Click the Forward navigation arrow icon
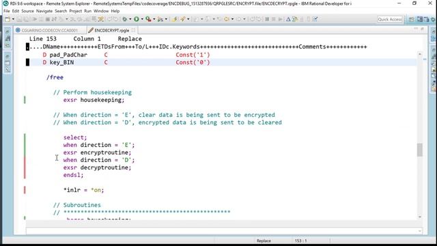This screenshot has width=437, height=246. [x=238, y=19]
